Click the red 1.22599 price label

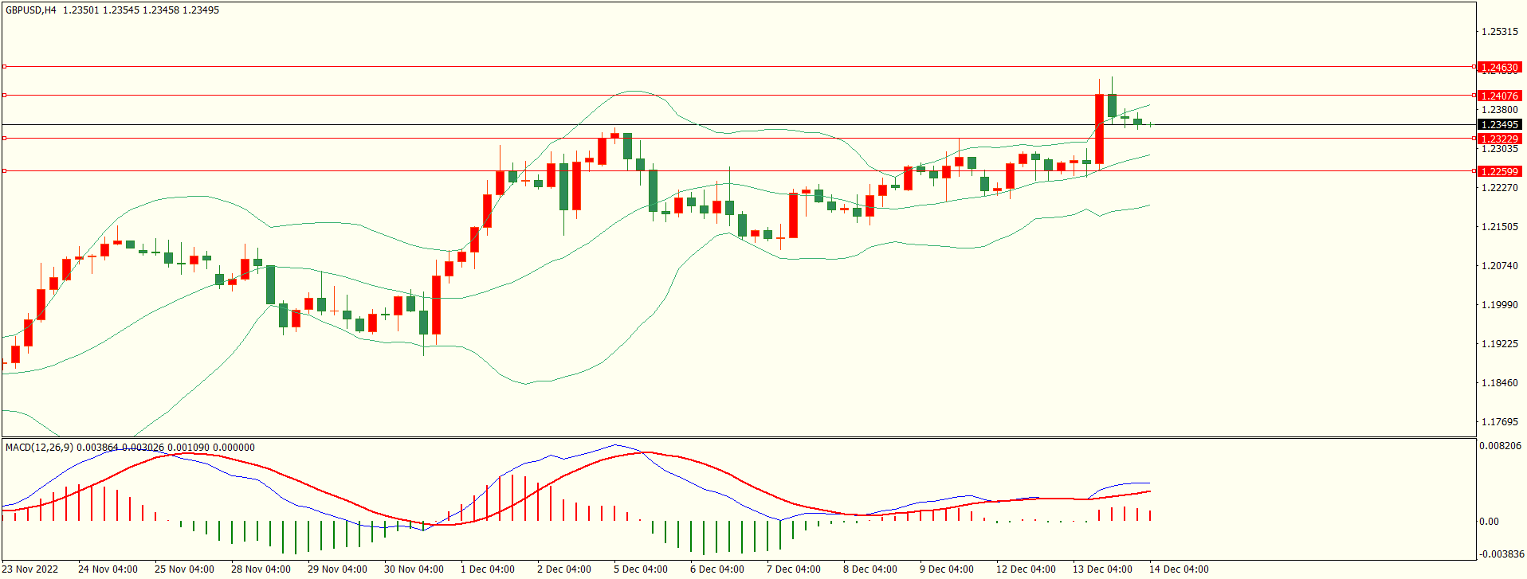1499,171
